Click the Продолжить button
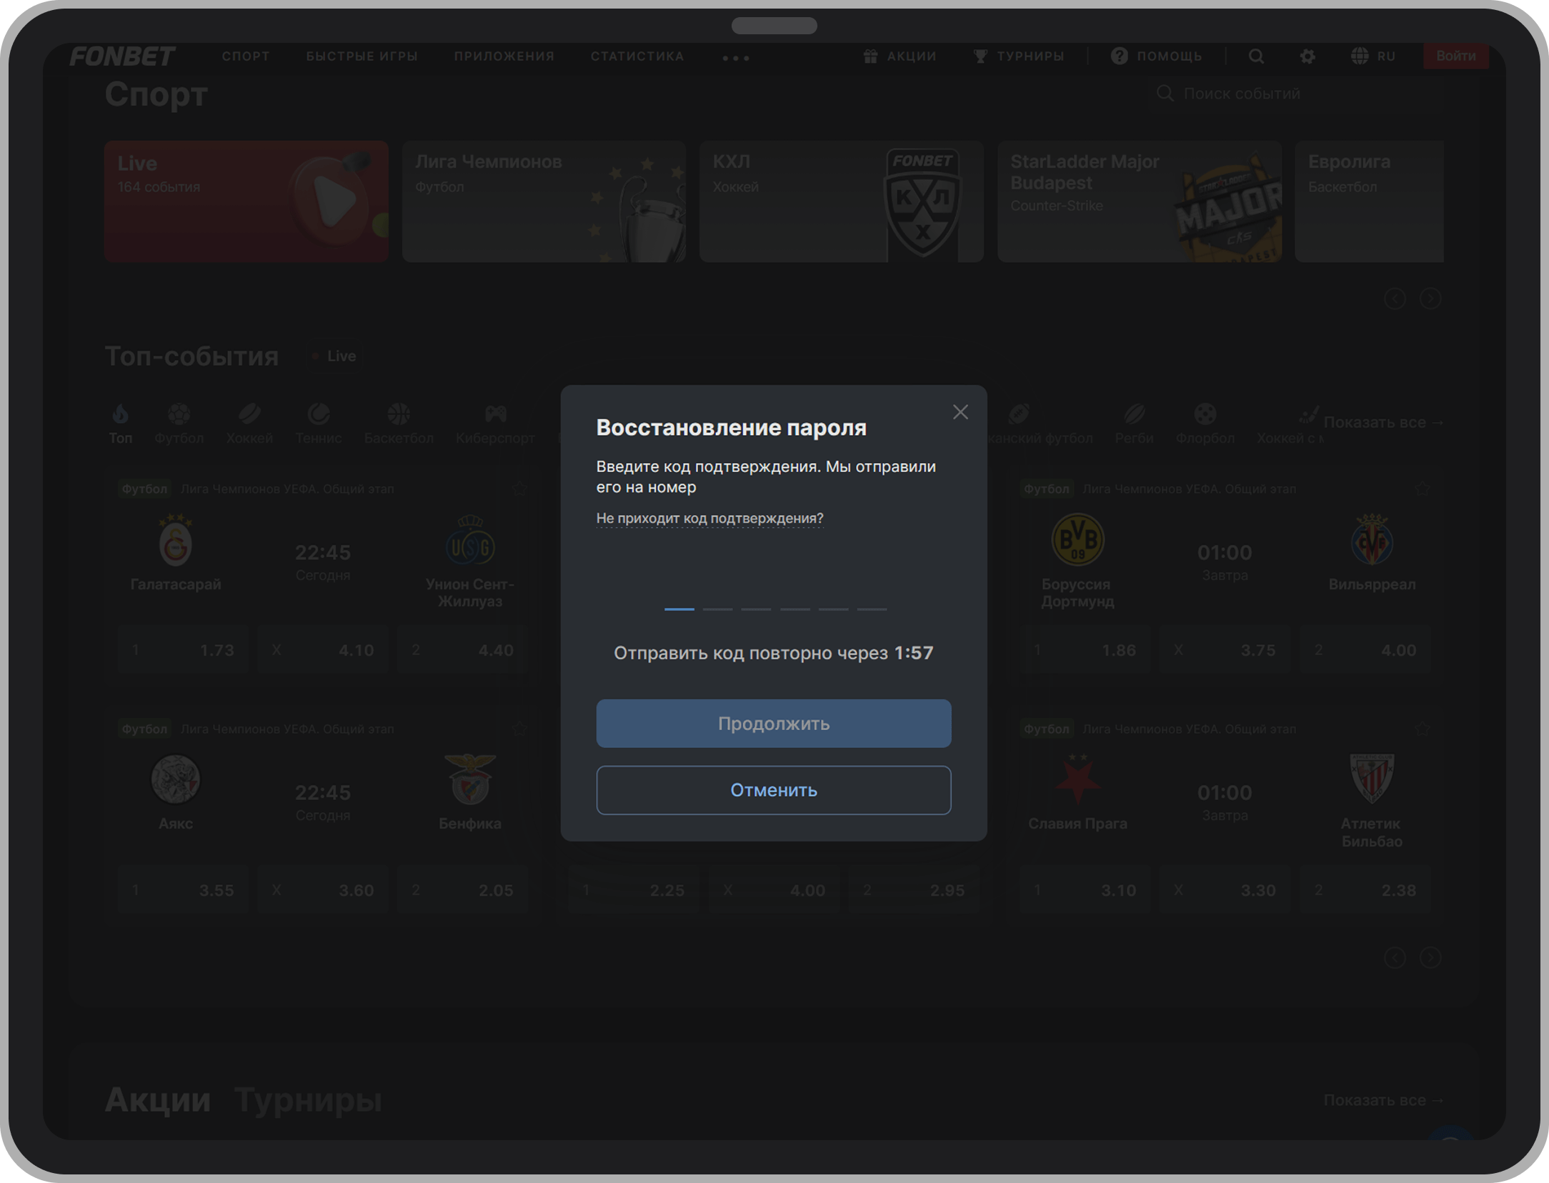Viewport: 1549px width, 1183px height. (x=773, y=724)
